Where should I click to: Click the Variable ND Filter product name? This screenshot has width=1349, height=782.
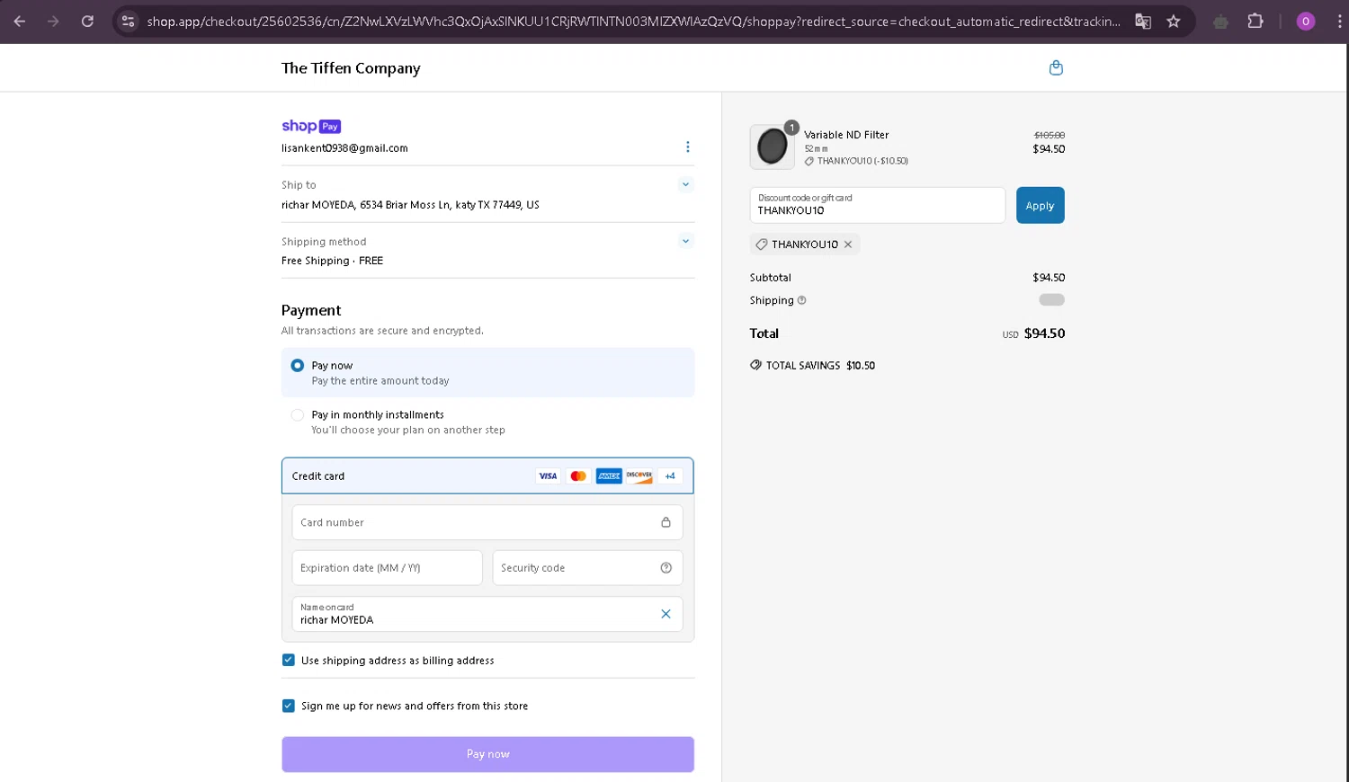click(846, 135)
